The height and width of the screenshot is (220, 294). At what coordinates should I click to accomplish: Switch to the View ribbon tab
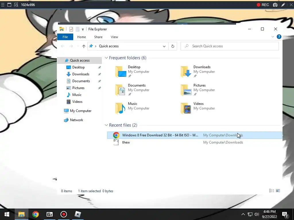pyautogui.click(x=114, y=37)
